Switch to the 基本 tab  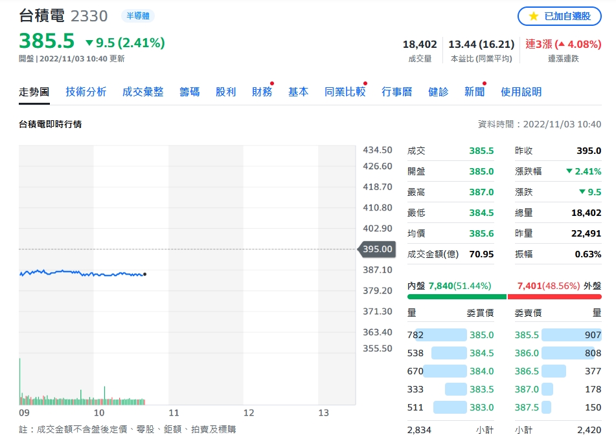(299, 92)
